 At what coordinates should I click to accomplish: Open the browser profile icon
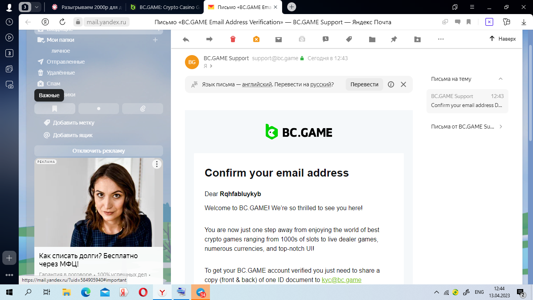9,7
